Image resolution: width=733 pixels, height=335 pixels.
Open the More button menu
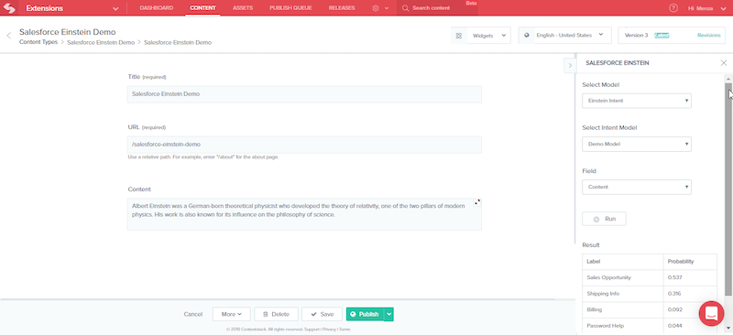tap(232, 314)
